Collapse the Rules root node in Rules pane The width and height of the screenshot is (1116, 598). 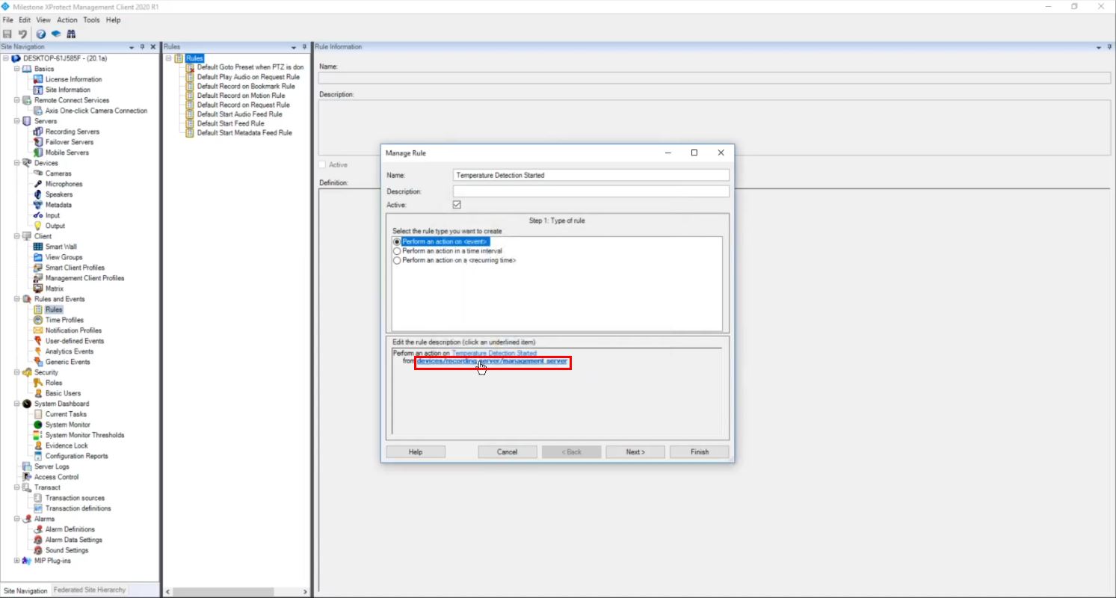point(170,58)
